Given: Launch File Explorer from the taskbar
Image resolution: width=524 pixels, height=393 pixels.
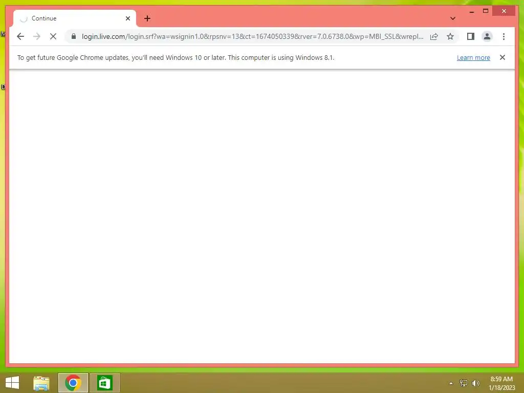Looking at the screenshot, I should click(41, 383).
